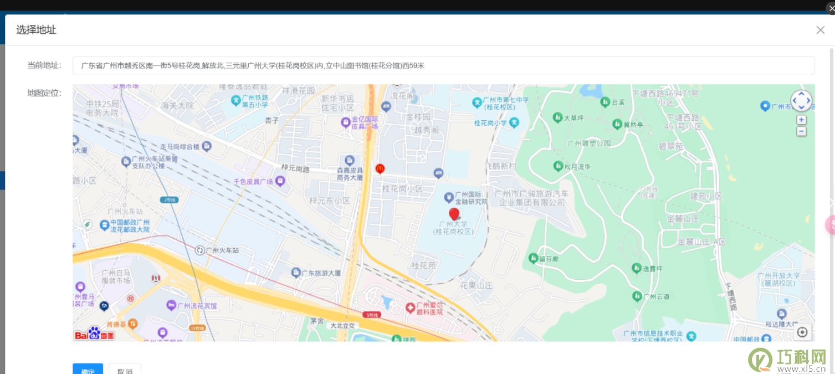Select the 广州国际金融研究院 icon

click(449, 197)
